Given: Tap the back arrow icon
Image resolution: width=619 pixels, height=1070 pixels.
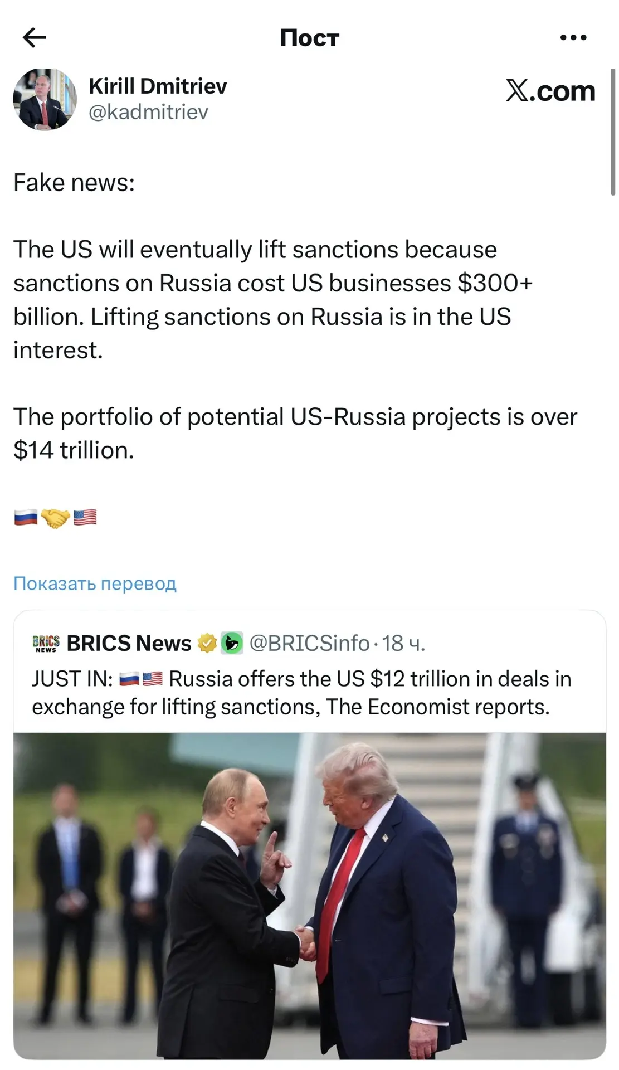Looking at the screenshot, I should point(35,38).
